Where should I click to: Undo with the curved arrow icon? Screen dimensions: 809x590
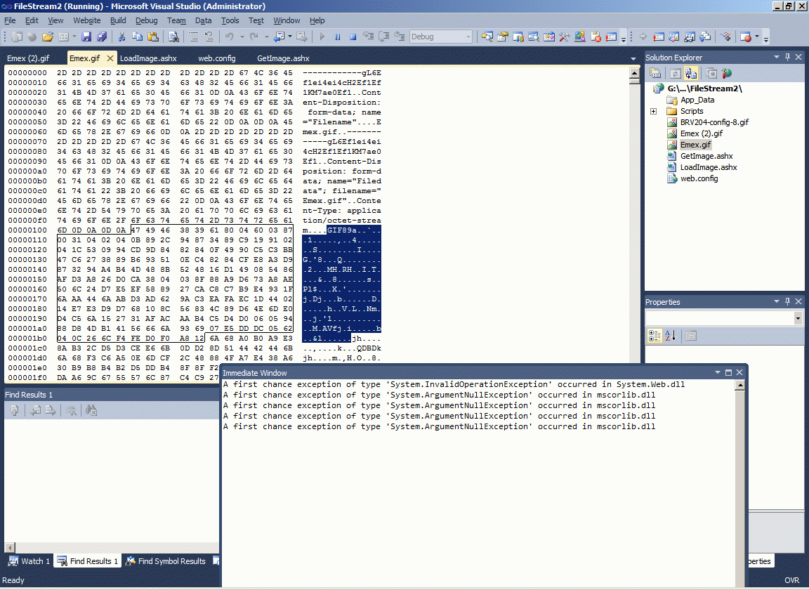coord(230,37)
